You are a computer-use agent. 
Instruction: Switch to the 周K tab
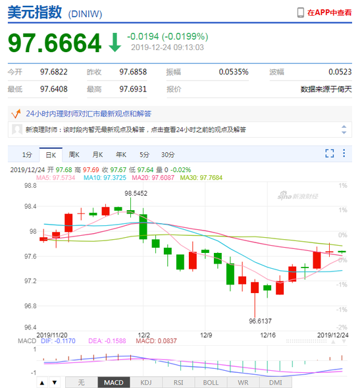tap(74, 155)
